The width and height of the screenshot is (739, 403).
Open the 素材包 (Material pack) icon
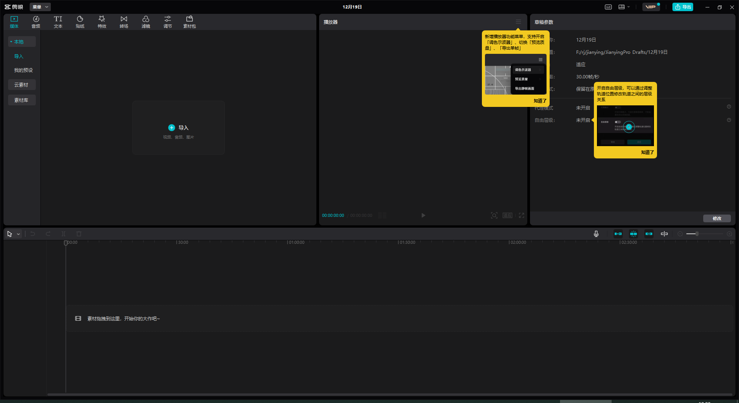pos(190,22)
